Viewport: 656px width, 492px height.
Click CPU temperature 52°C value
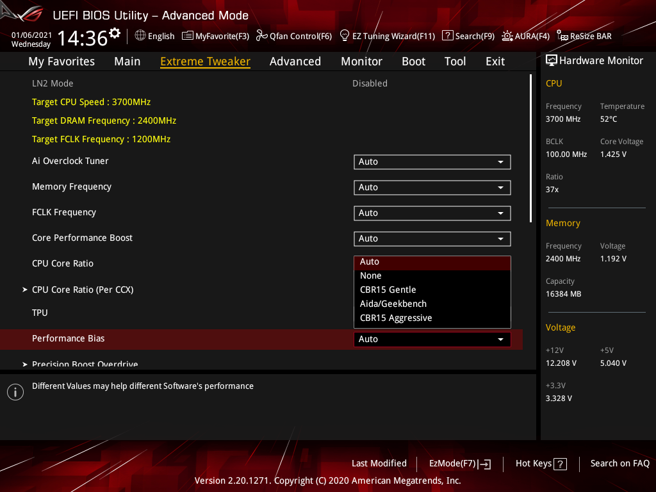coord(609,119)
